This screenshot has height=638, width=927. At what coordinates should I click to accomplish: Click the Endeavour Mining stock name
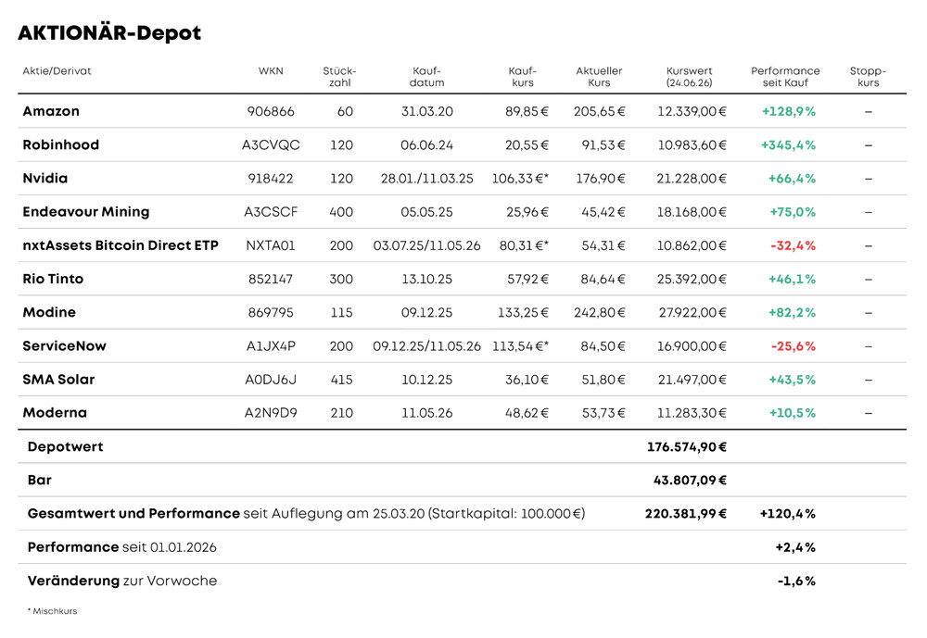tap(85, 212)
